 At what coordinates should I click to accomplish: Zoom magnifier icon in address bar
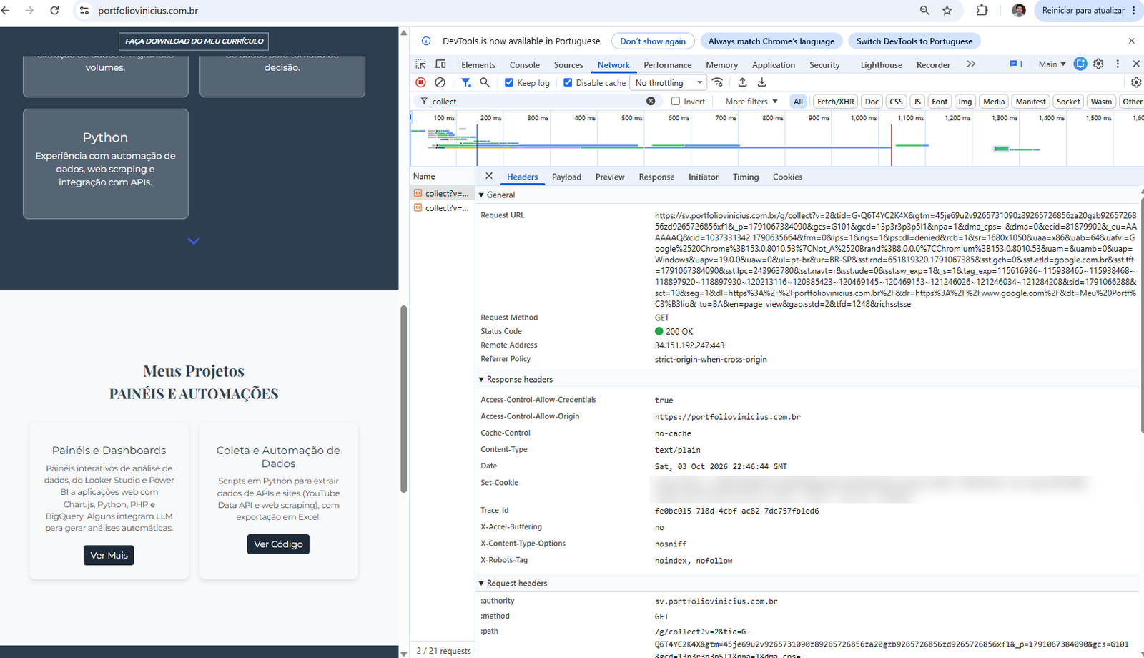924,11
